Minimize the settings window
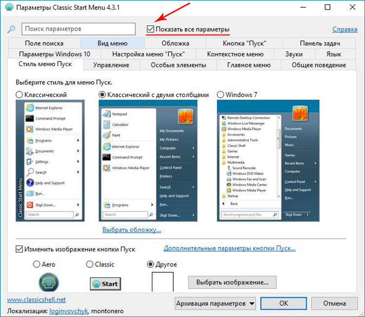Screen dimensions: 365x317 coord(303,7)
